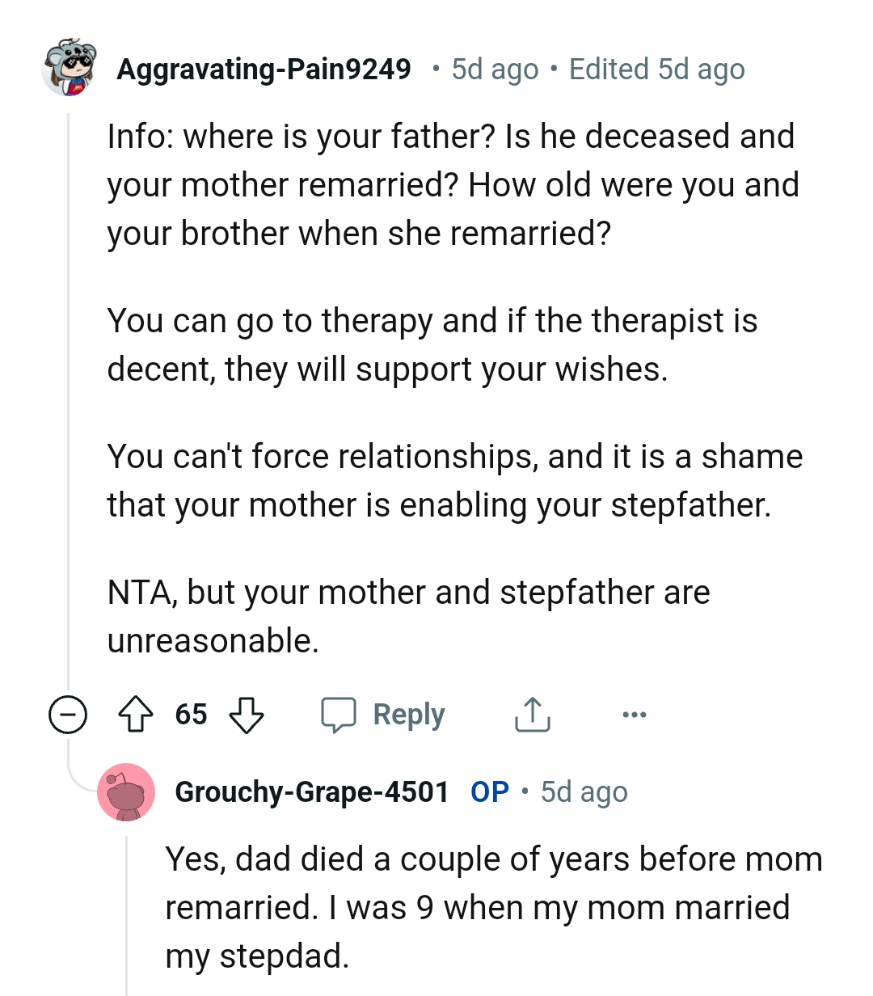Expand more options via the ellipsis
This screenshot has width=873, height=996.
point(635,714)
